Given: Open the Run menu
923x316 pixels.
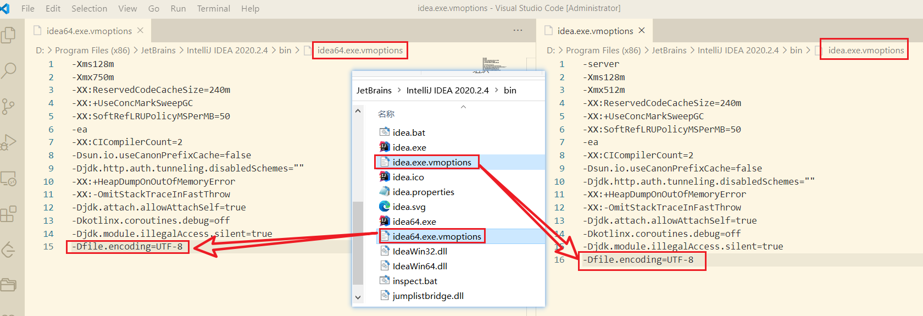Looking at the screenshot, I should pyautogui.click(x=178, y=8).
